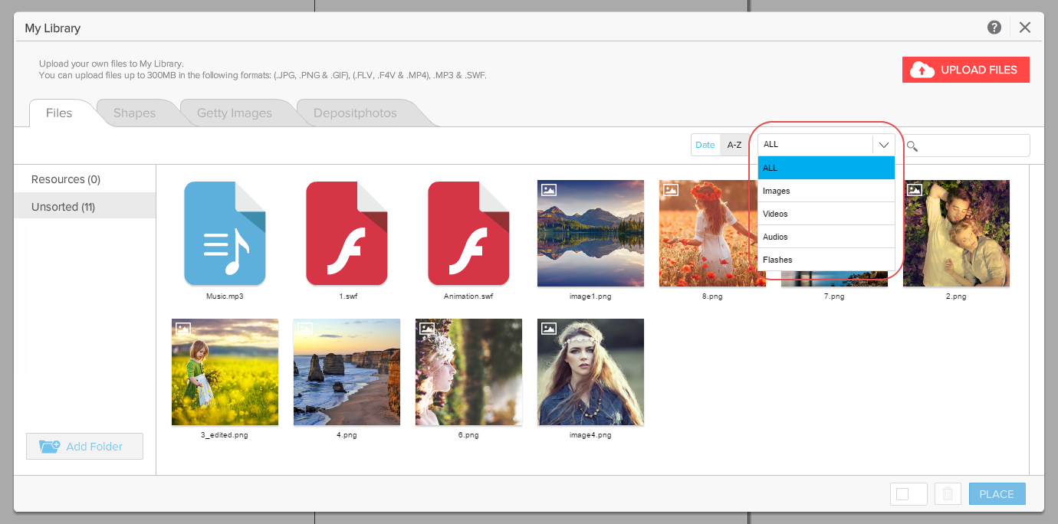
Task: Sort files by Date
Action: click(705, 145)
